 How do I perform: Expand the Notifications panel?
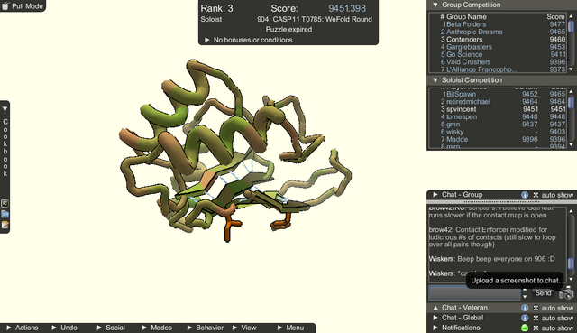click(x=435, y=328)
